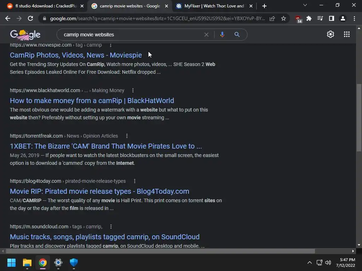362x271 pixels.
Task: Share this page from address bar
Action: (272, 18)
